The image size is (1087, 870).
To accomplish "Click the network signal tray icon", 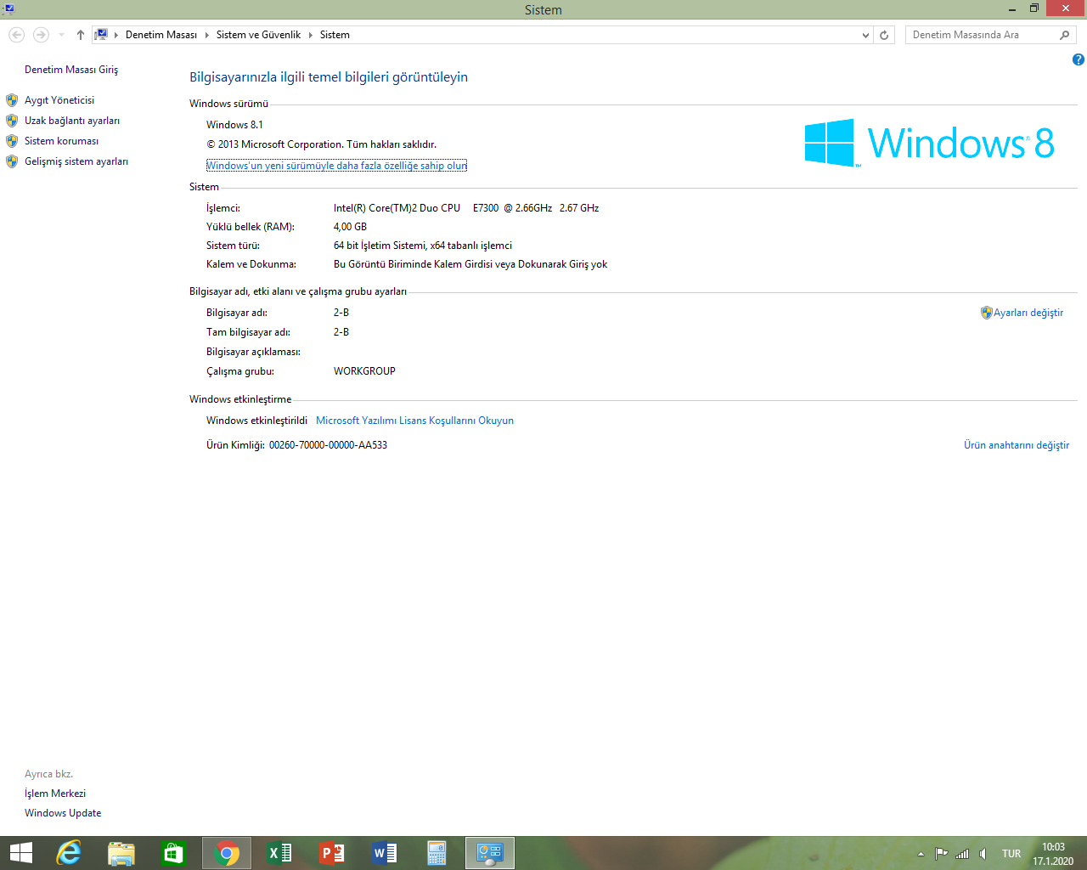I will click(x=962, y=854).
